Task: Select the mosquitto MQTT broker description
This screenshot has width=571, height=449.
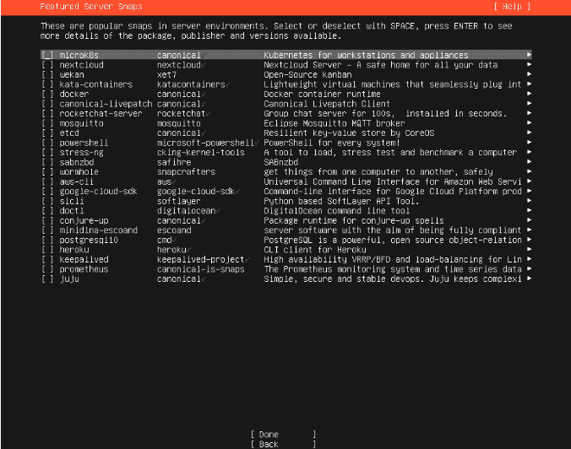Action: tap(334, 123)
